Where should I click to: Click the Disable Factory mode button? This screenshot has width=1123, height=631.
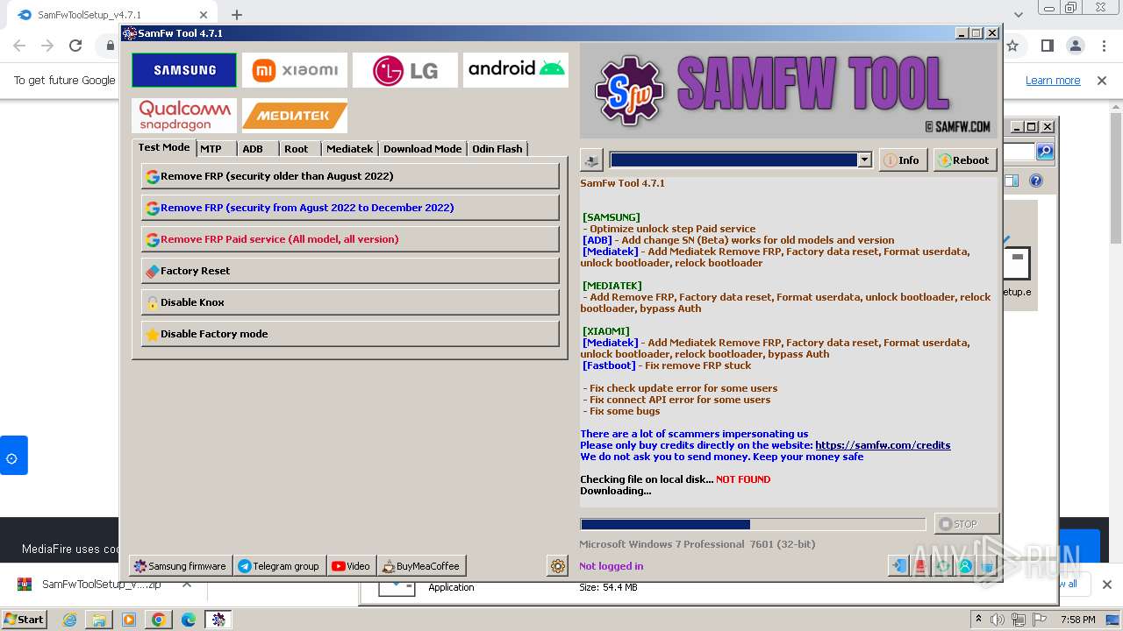tap(350, 334)
